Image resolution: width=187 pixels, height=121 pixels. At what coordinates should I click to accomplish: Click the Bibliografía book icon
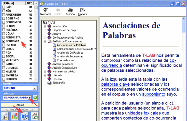(49, 83)
